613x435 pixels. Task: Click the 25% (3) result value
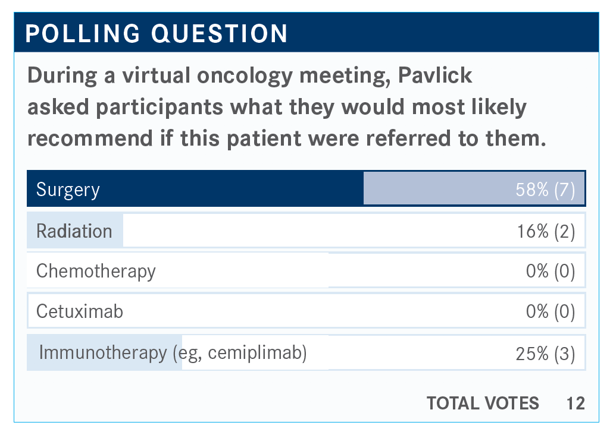546,354
